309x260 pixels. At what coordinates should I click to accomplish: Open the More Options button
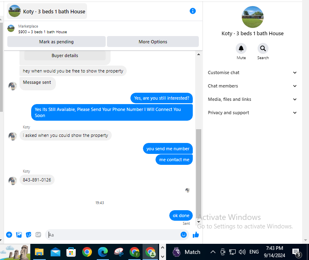click(153, 42)
